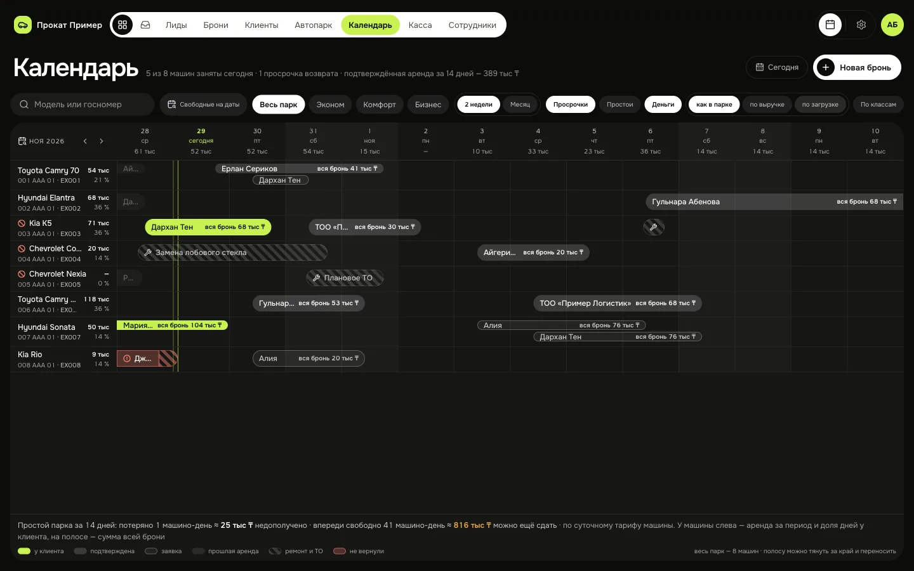Open Гульнара Абенова booking bar
Screen dimensions: 914x571
(774, 202)
